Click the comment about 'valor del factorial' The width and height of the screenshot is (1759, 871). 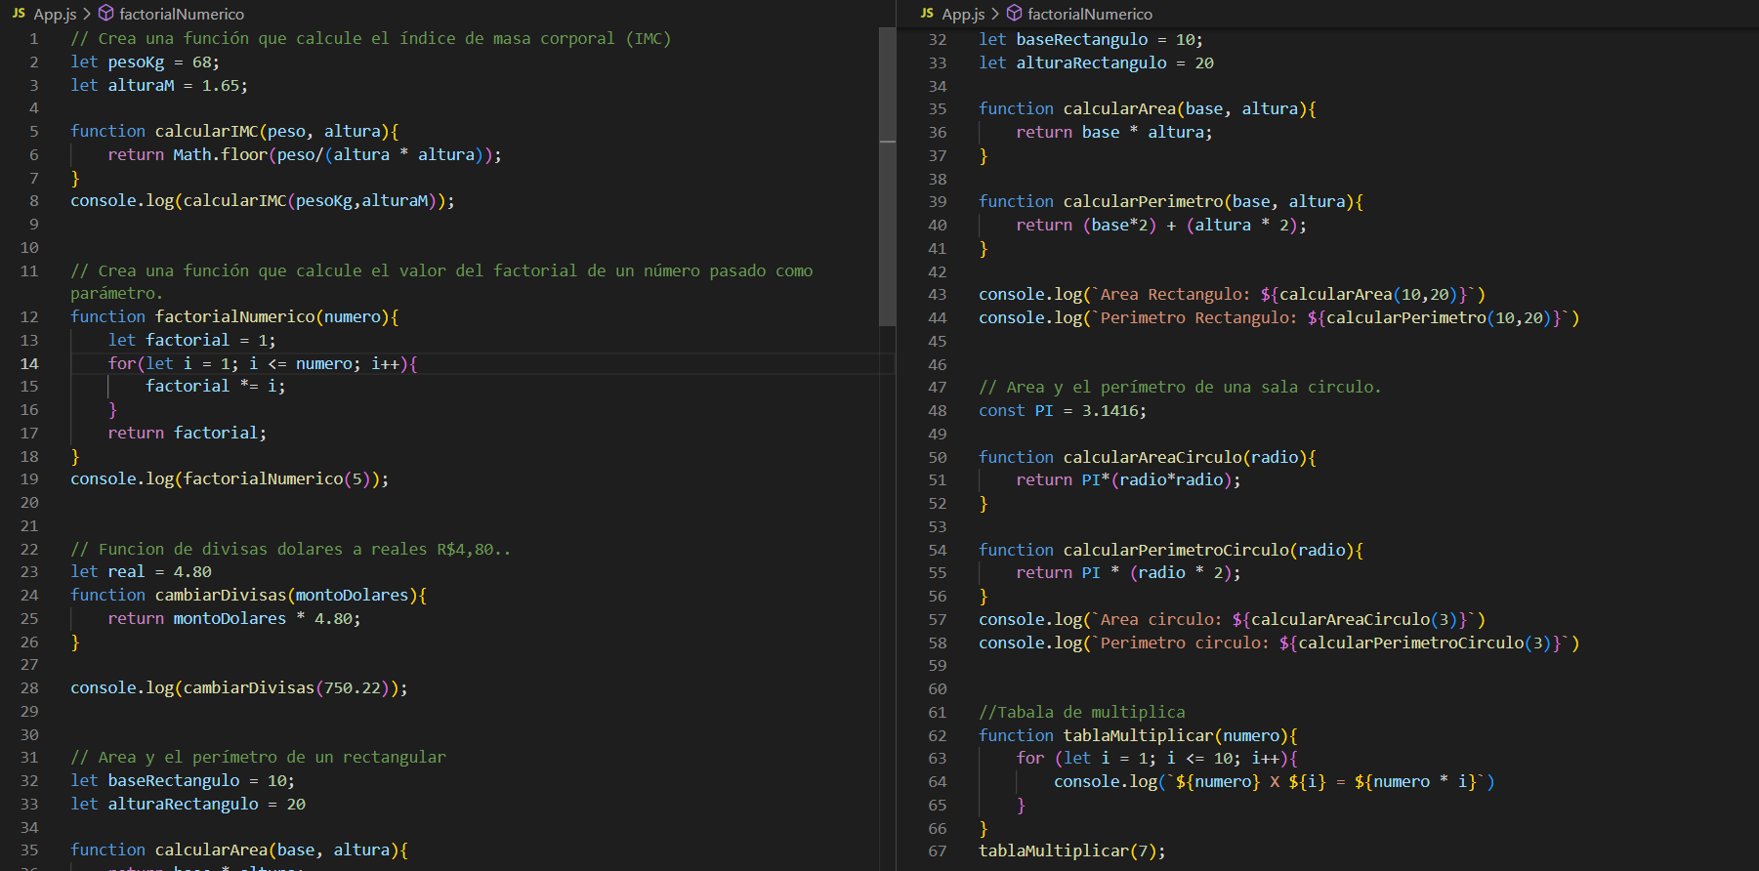[x=441, y=282]
